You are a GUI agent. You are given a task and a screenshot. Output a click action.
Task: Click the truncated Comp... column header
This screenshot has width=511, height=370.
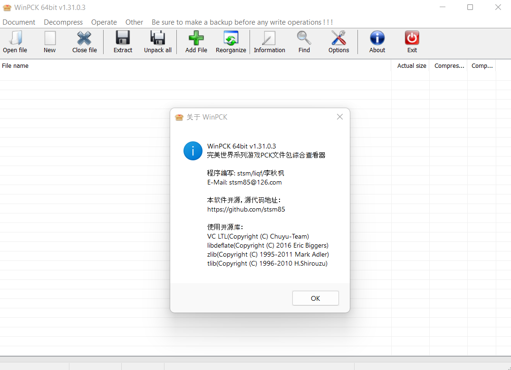pos(482,65)
